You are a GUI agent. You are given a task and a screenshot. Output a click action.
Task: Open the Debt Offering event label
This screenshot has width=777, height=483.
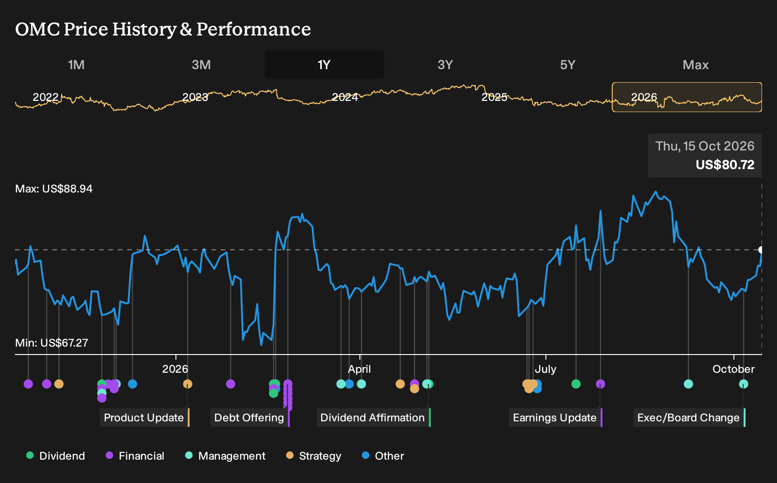[x=250, y=418]
